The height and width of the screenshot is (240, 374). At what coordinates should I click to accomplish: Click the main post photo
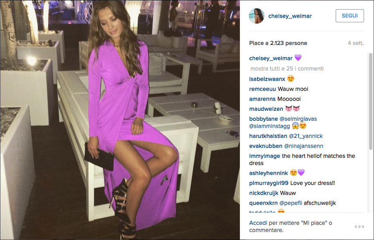click(x=120, y=120)
